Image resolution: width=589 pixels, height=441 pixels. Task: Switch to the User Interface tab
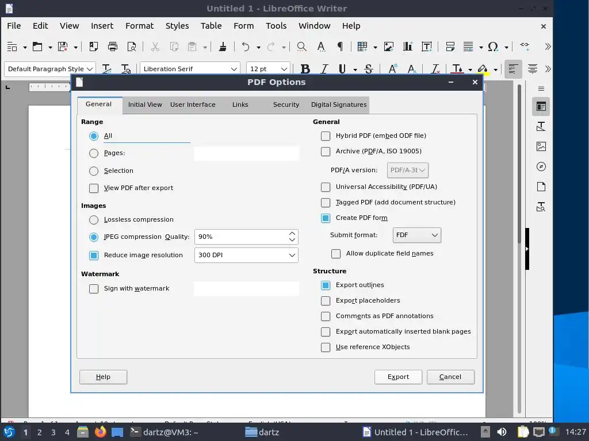click(x=193, y=105)
